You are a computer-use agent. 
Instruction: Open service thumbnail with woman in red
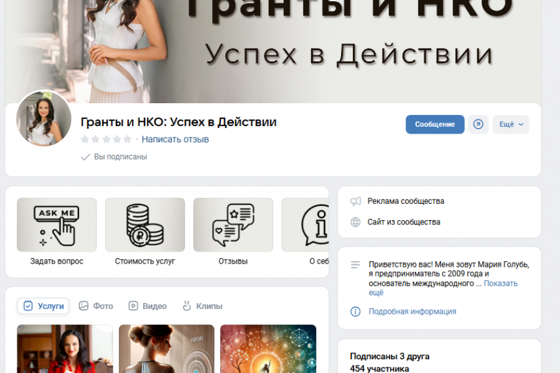pyautogui.click(x=65, y=349)
